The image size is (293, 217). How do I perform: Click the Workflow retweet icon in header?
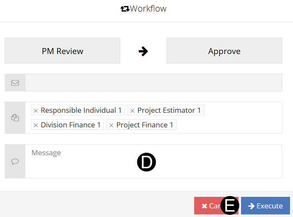click(125, 9)
